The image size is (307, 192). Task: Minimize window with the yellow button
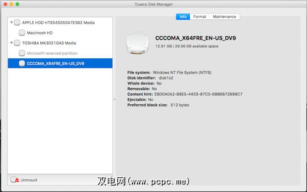[x=11, y=4]
